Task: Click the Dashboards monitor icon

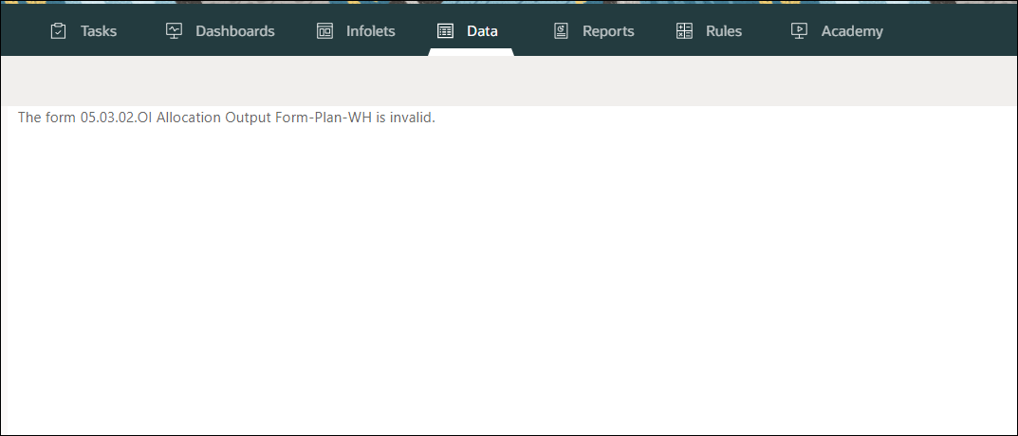Action: tap(174, 31)
